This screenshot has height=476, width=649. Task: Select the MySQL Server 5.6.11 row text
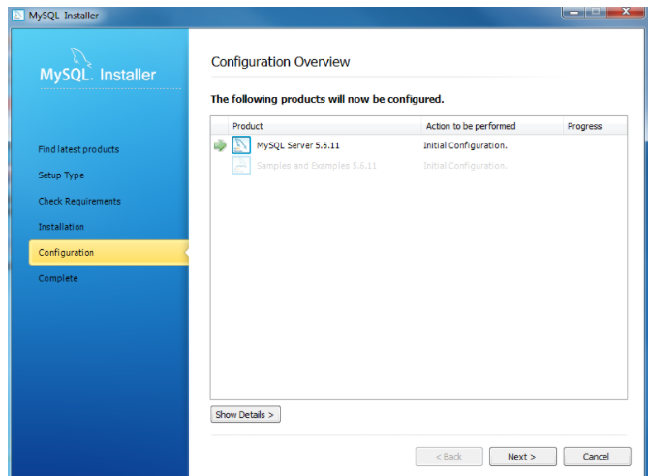298,145
